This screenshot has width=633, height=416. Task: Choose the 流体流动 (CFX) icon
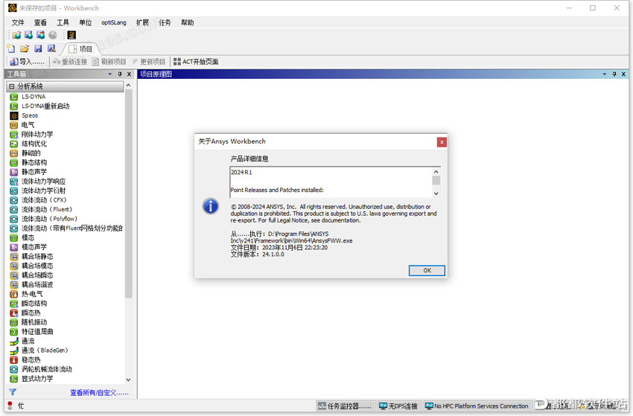[13, 200]
